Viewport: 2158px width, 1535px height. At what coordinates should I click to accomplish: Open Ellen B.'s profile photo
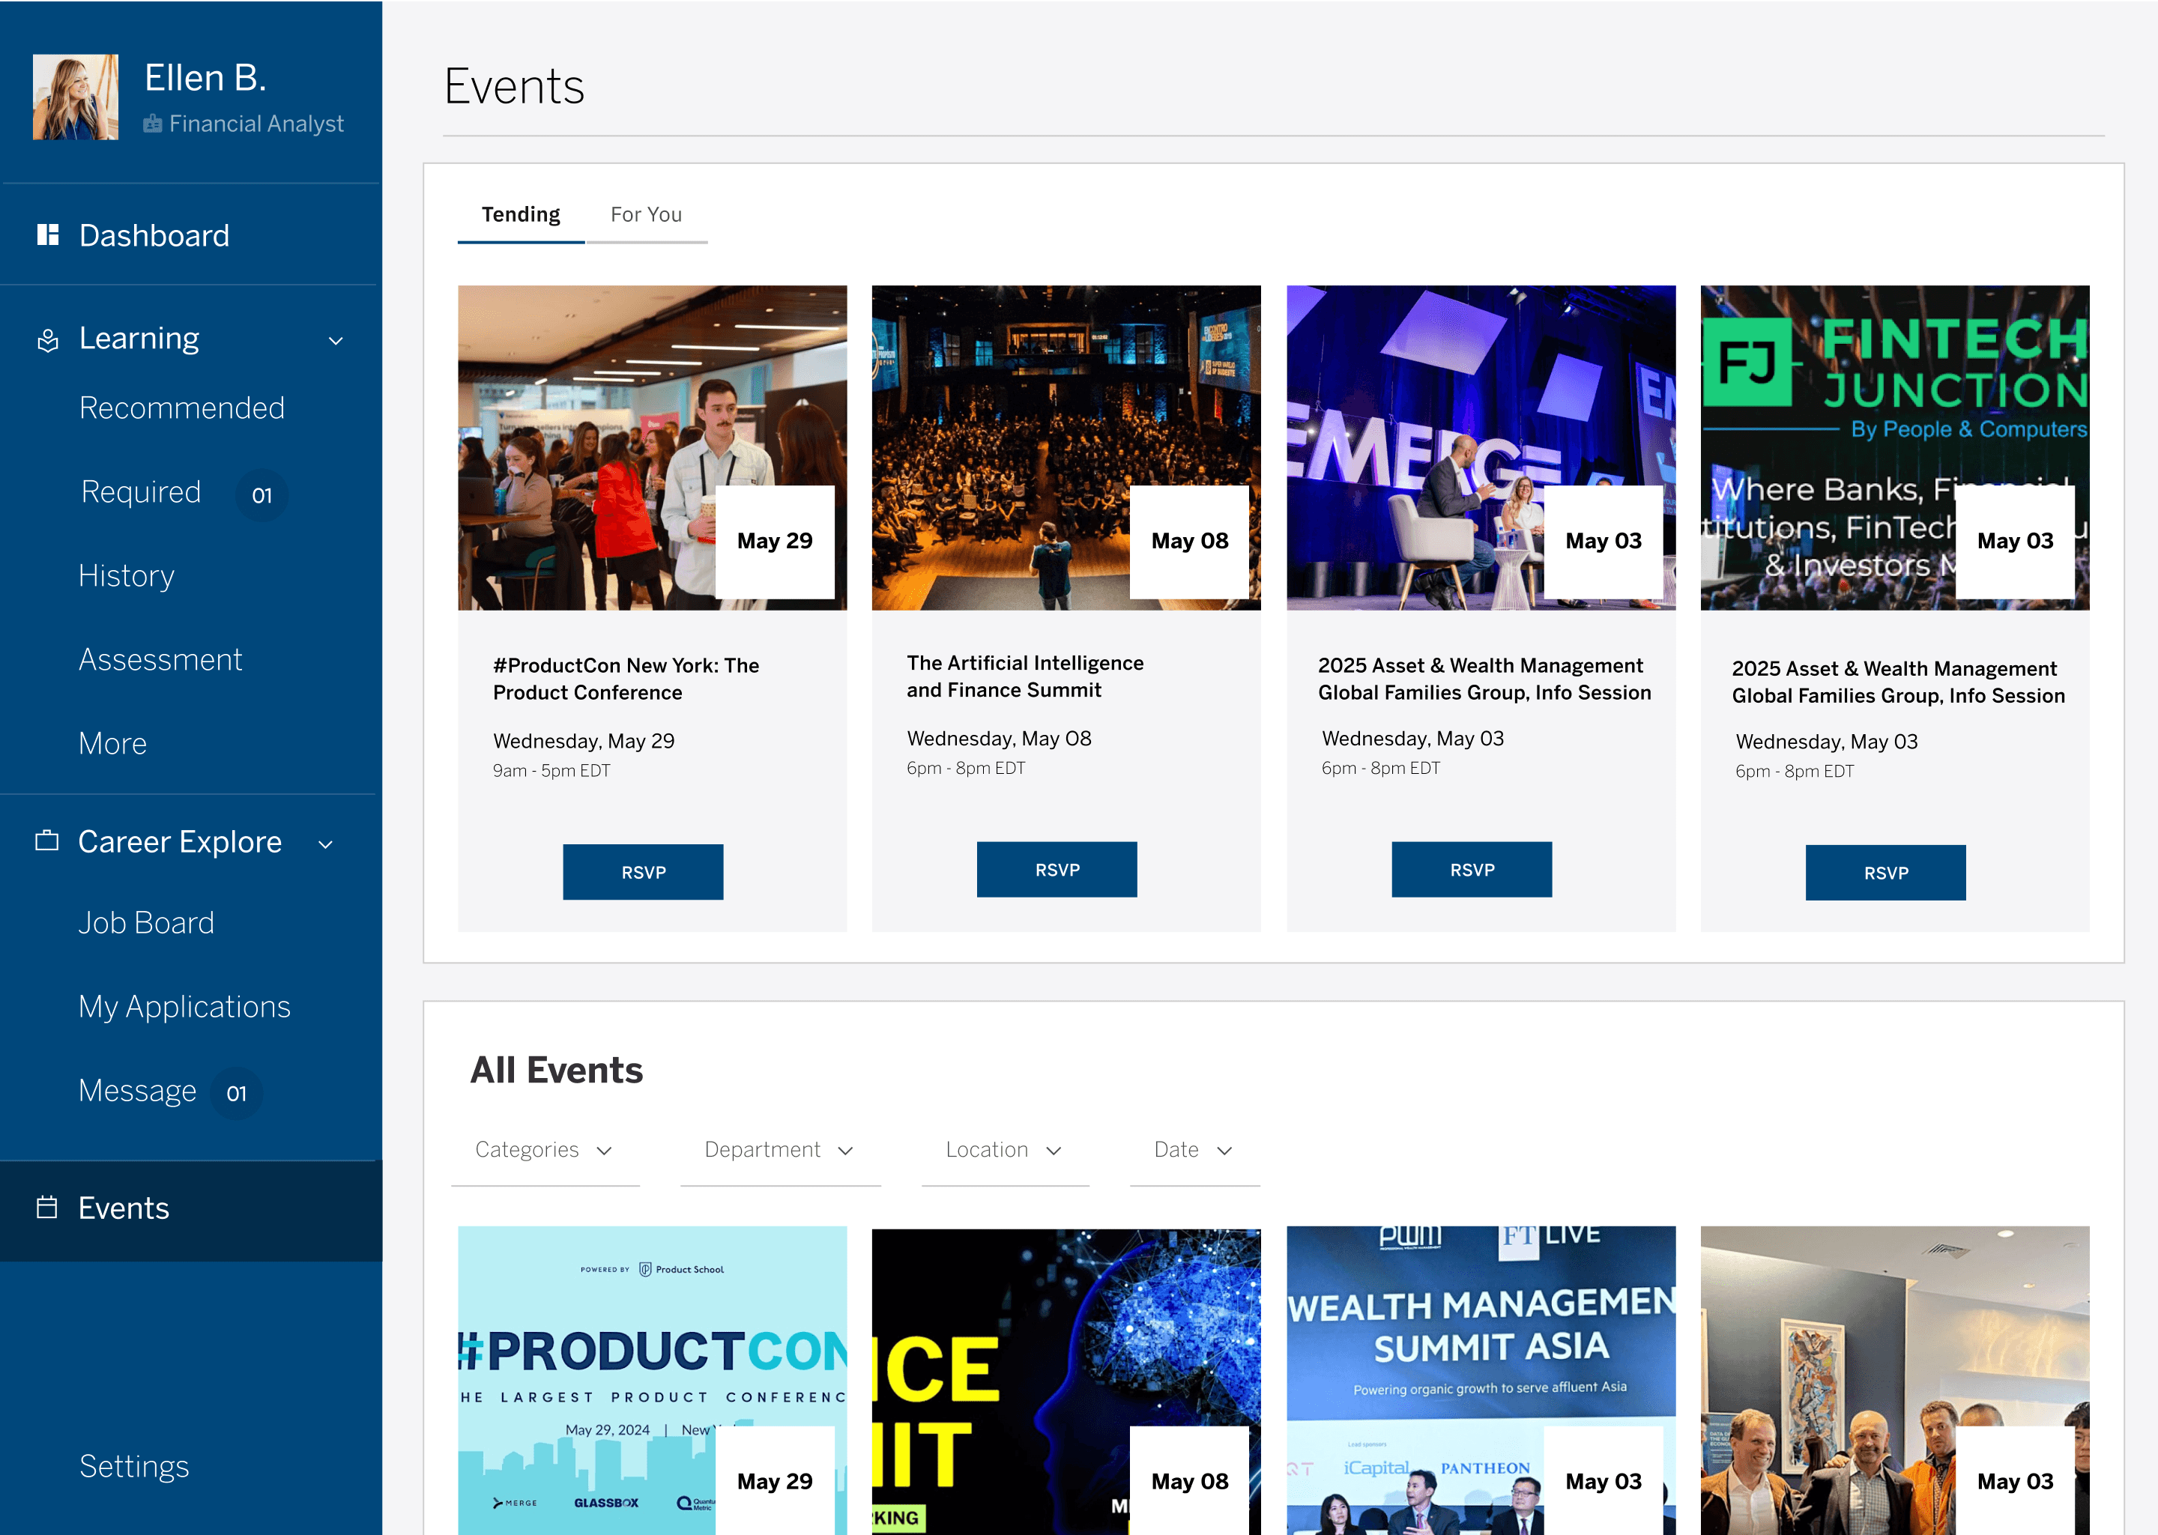(x=76, y=97)
